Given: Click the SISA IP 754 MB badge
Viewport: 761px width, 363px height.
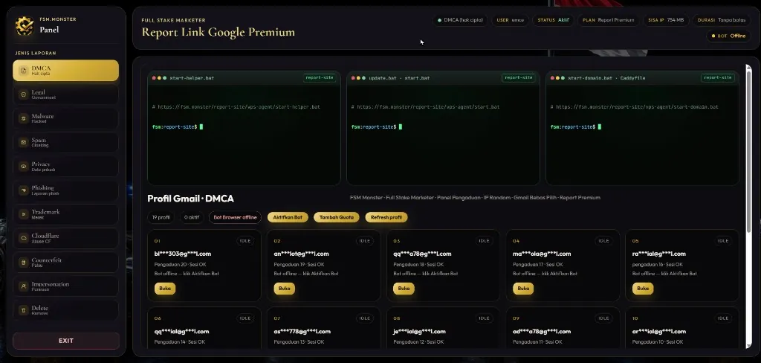Looking at the screenshot, I should click(666, 20).
